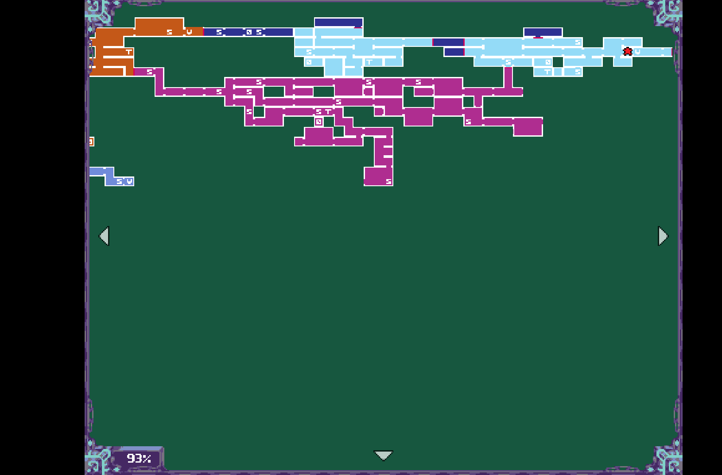
Task: Select the red player position marker
Action: click(627, 52)
